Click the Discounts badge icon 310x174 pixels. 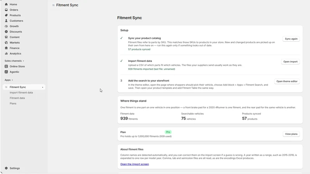click(x=6, y=32)
